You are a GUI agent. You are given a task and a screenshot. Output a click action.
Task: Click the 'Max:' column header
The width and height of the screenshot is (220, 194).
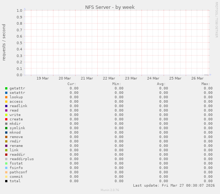point(206,84)
